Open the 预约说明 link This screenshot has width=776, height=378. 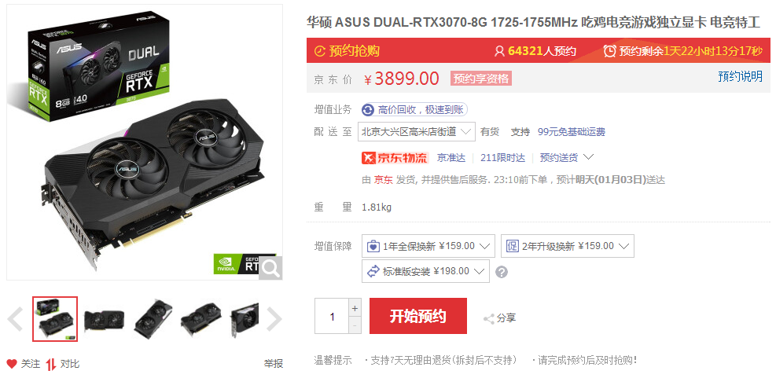(x=741, y=77)
